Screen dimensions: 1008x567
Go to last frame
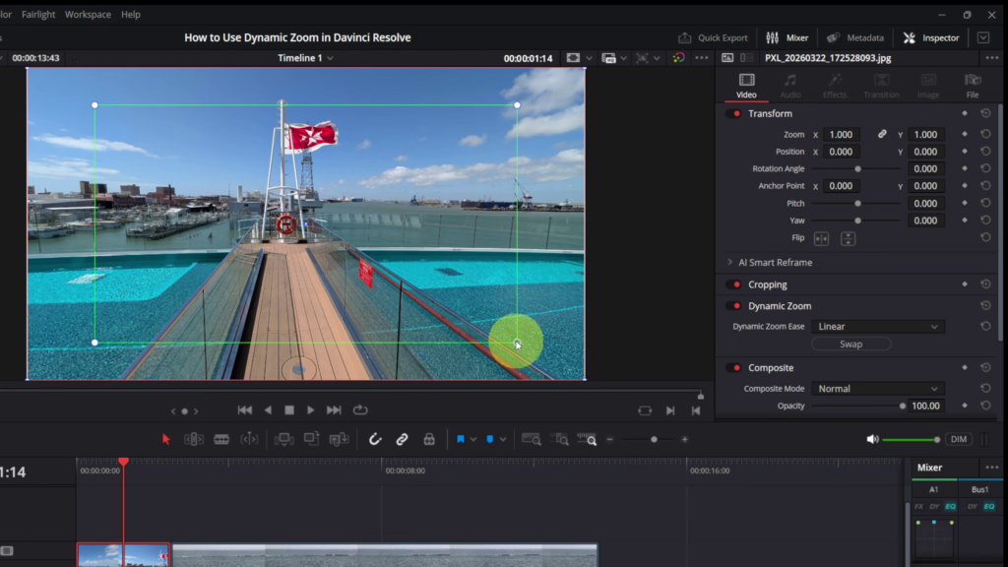(x=334, y=410)
